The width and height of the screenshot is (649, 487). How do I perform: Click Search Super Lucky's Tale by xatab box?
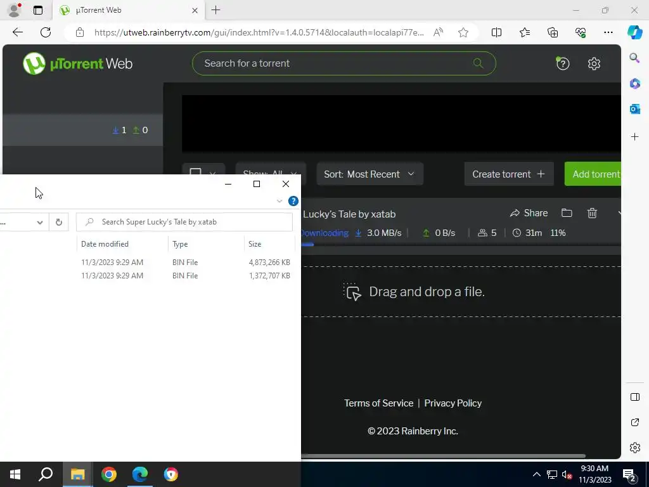pos(184,222)
